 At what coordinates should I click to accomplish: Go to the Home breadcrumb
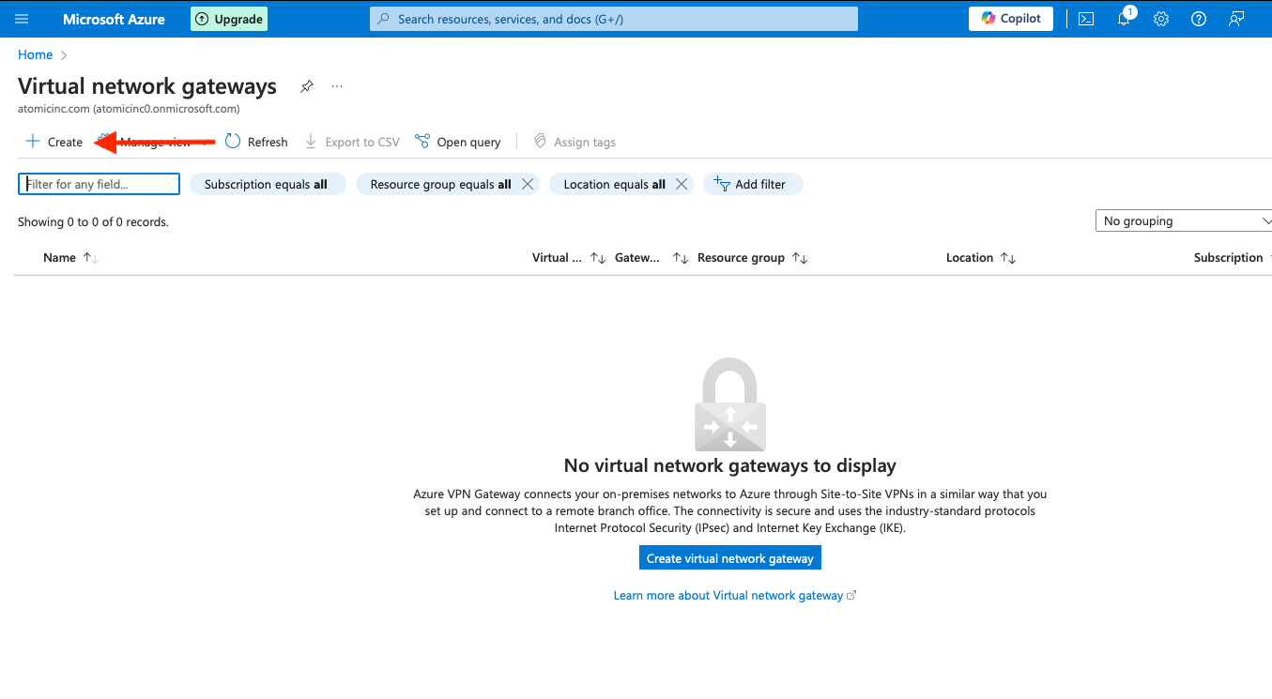35,55
